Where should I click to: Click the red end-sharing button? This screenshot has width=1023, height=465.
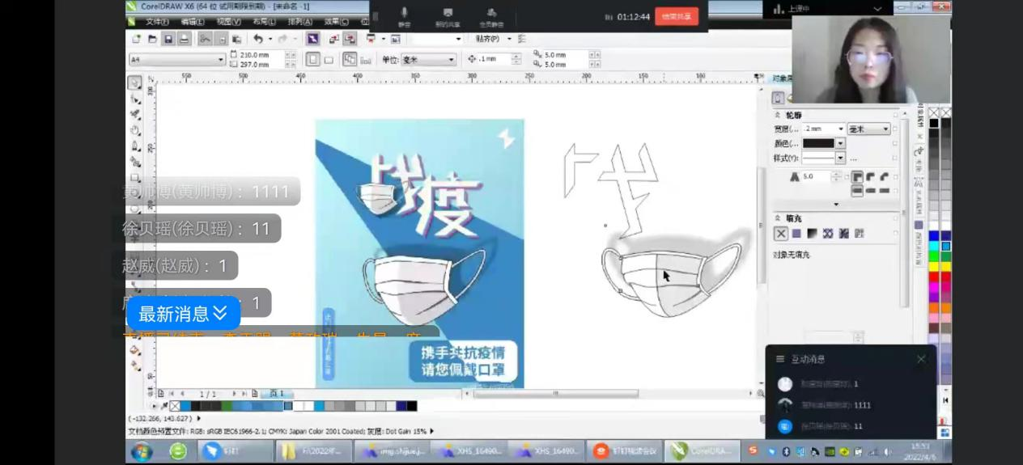click(676, 16)
